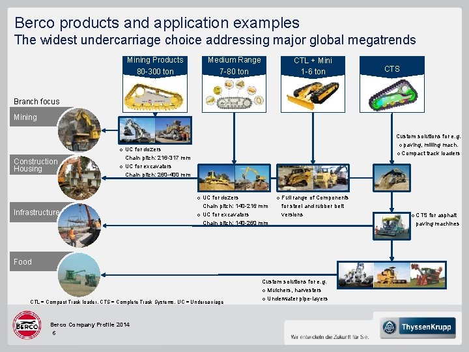
Task: Click the medium range undercarriage components image
Action: pyautogui.click(x=234, y=95)
